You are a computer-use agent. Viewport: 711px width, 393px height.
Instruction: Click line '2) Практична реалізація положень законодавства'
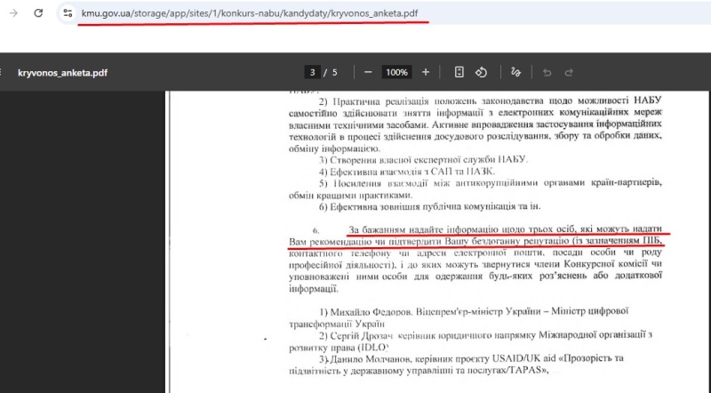(x=490, y=100)
